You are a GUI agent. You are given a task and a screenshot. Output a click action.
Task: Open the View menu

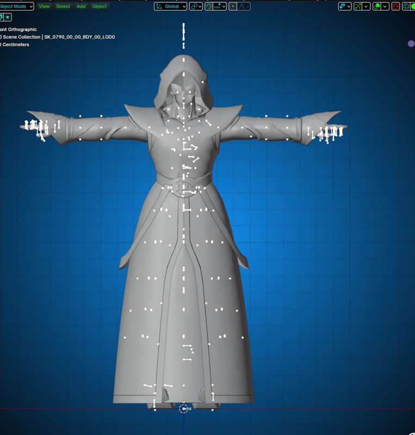(44, 7)
